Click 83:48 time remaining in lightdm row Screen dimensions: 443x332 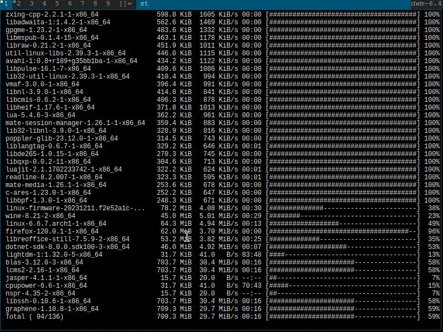pyautogui.click(x=252, y=255)
